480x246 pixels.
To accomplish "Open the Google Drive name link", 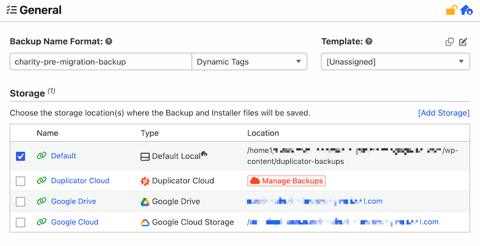I will (x=73, y=201).
